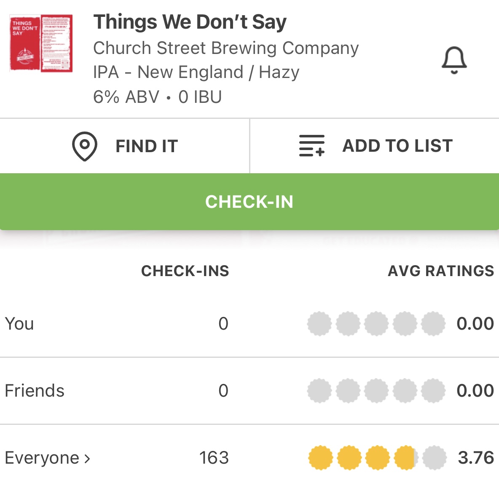Expand Everyone check-ins via chevron
Viewport: 499px width, 486px height.
pyautogui.click(x=87, y=458)
